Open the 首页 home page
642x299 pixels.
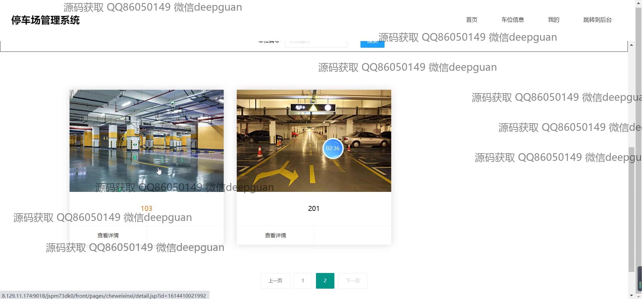tap(471, 20)
